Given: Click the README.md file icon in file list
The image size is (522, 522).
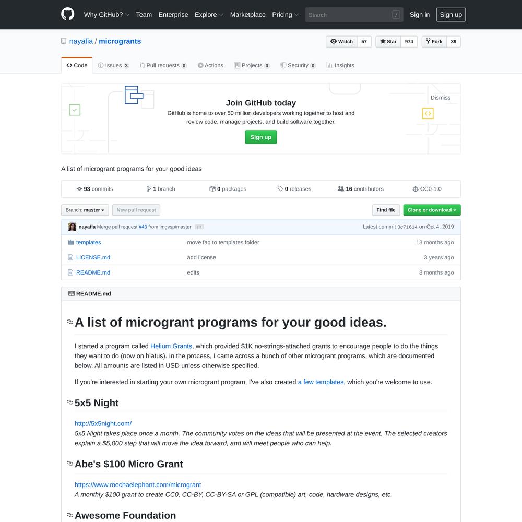Looking at the screenshot, I should point(70,272).
